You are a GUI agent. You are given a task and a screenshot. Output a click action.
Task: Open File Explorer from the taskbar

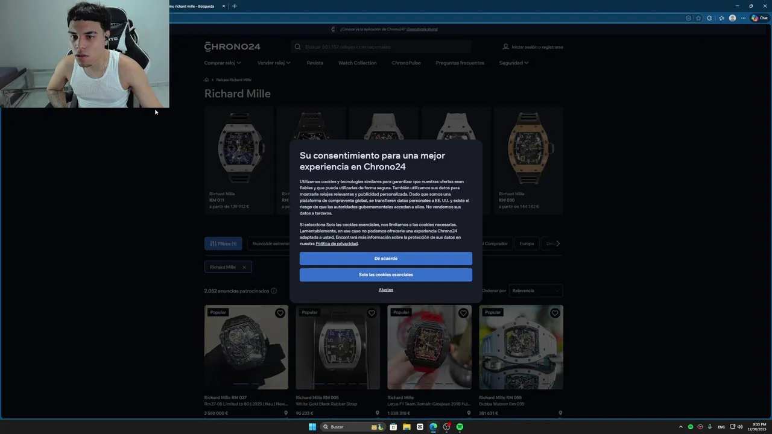tap(407, 427)
